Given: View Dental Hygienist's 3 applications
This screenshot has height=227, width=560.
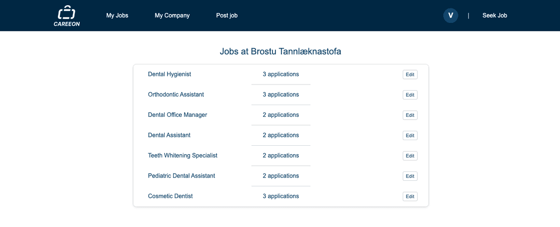Looking at the screenshot, I should 280,74.
